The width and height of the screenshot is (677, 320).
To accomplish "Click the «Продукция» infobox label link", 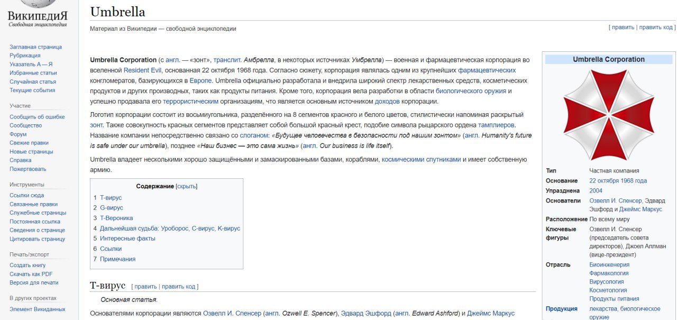I will click(x=562, y=309).
